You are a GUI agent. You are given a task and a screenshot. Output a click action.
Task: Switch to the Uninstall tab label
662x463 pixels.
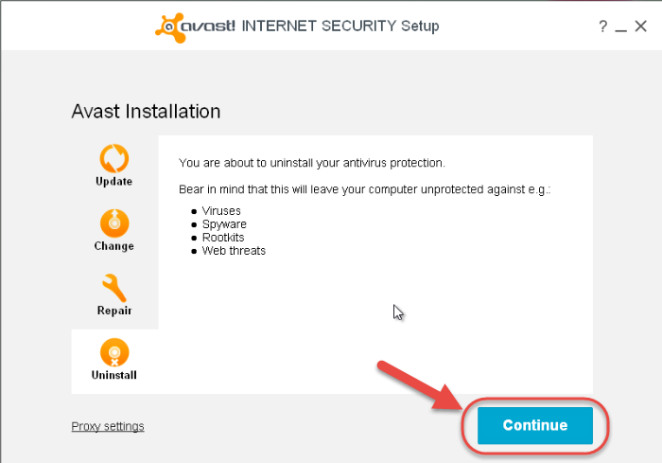[x=114, y=375]
